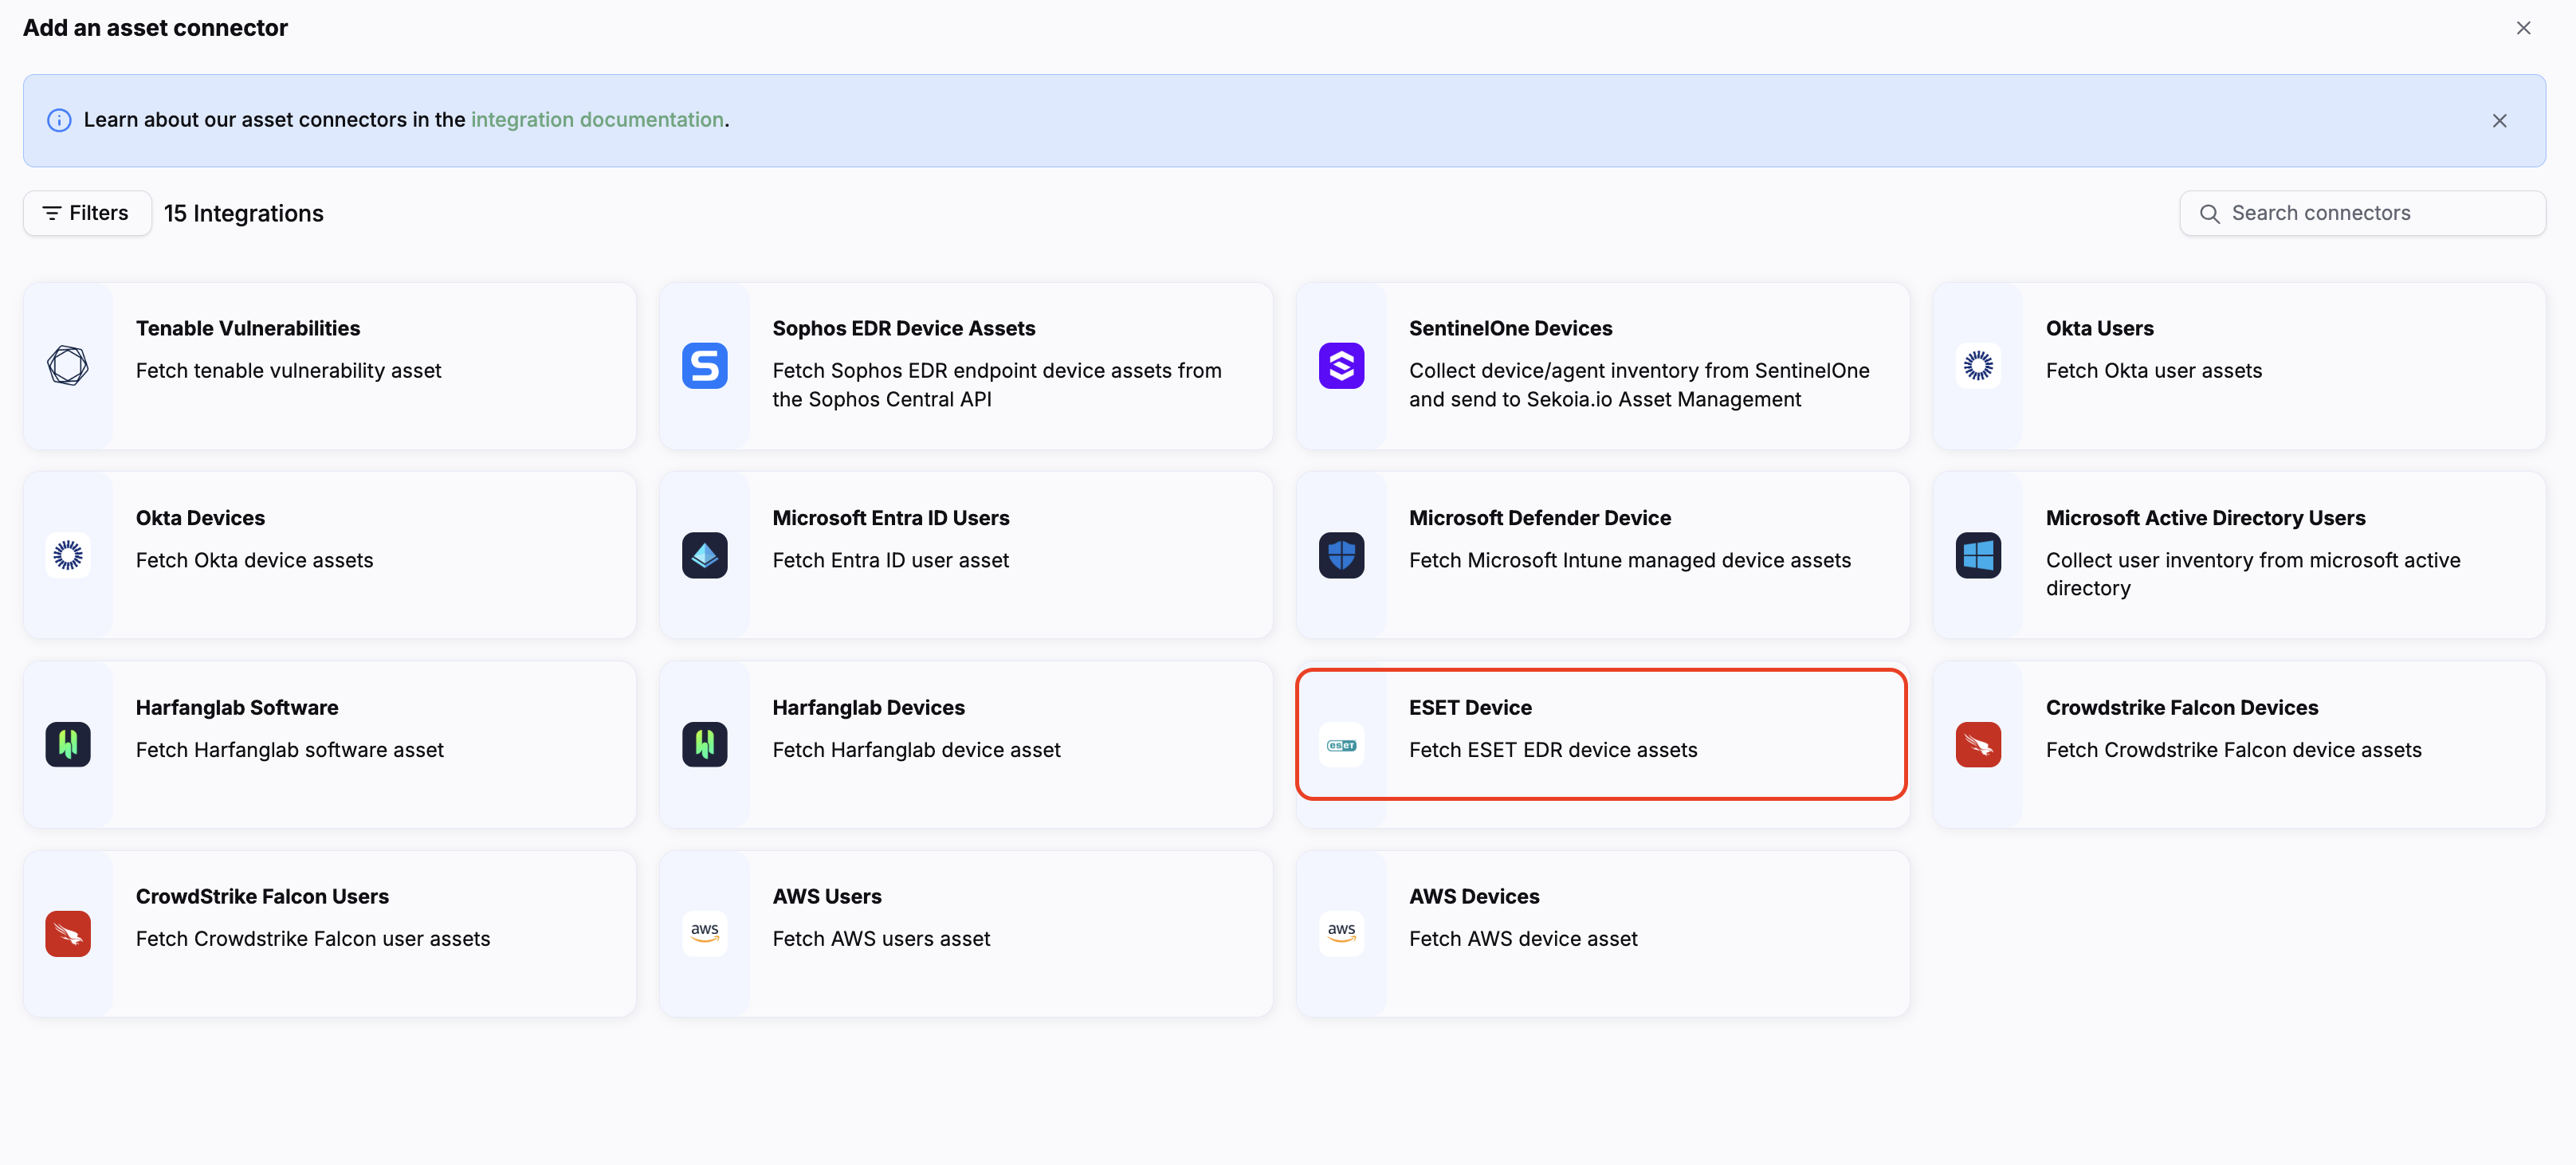Click the SentinelOne Devices logo icon
The width and height of the screenshot is (2576, 1165).
(x=1342, y=366)
